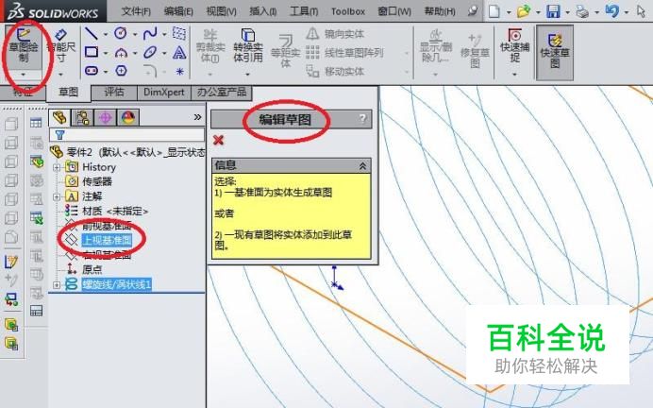
Task: Click the Save icon
Action: (x=553, y=11)
